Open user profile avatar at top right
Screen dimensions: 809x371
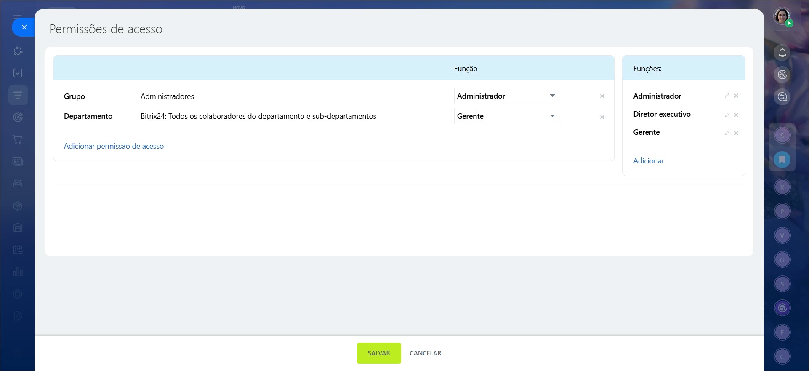[782, 16]
